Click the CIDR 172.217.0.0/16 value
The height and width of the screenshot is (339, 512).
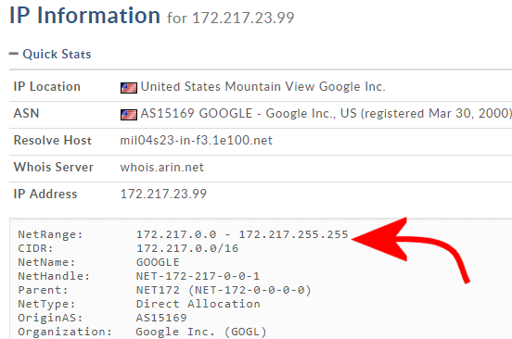[187, 248]
